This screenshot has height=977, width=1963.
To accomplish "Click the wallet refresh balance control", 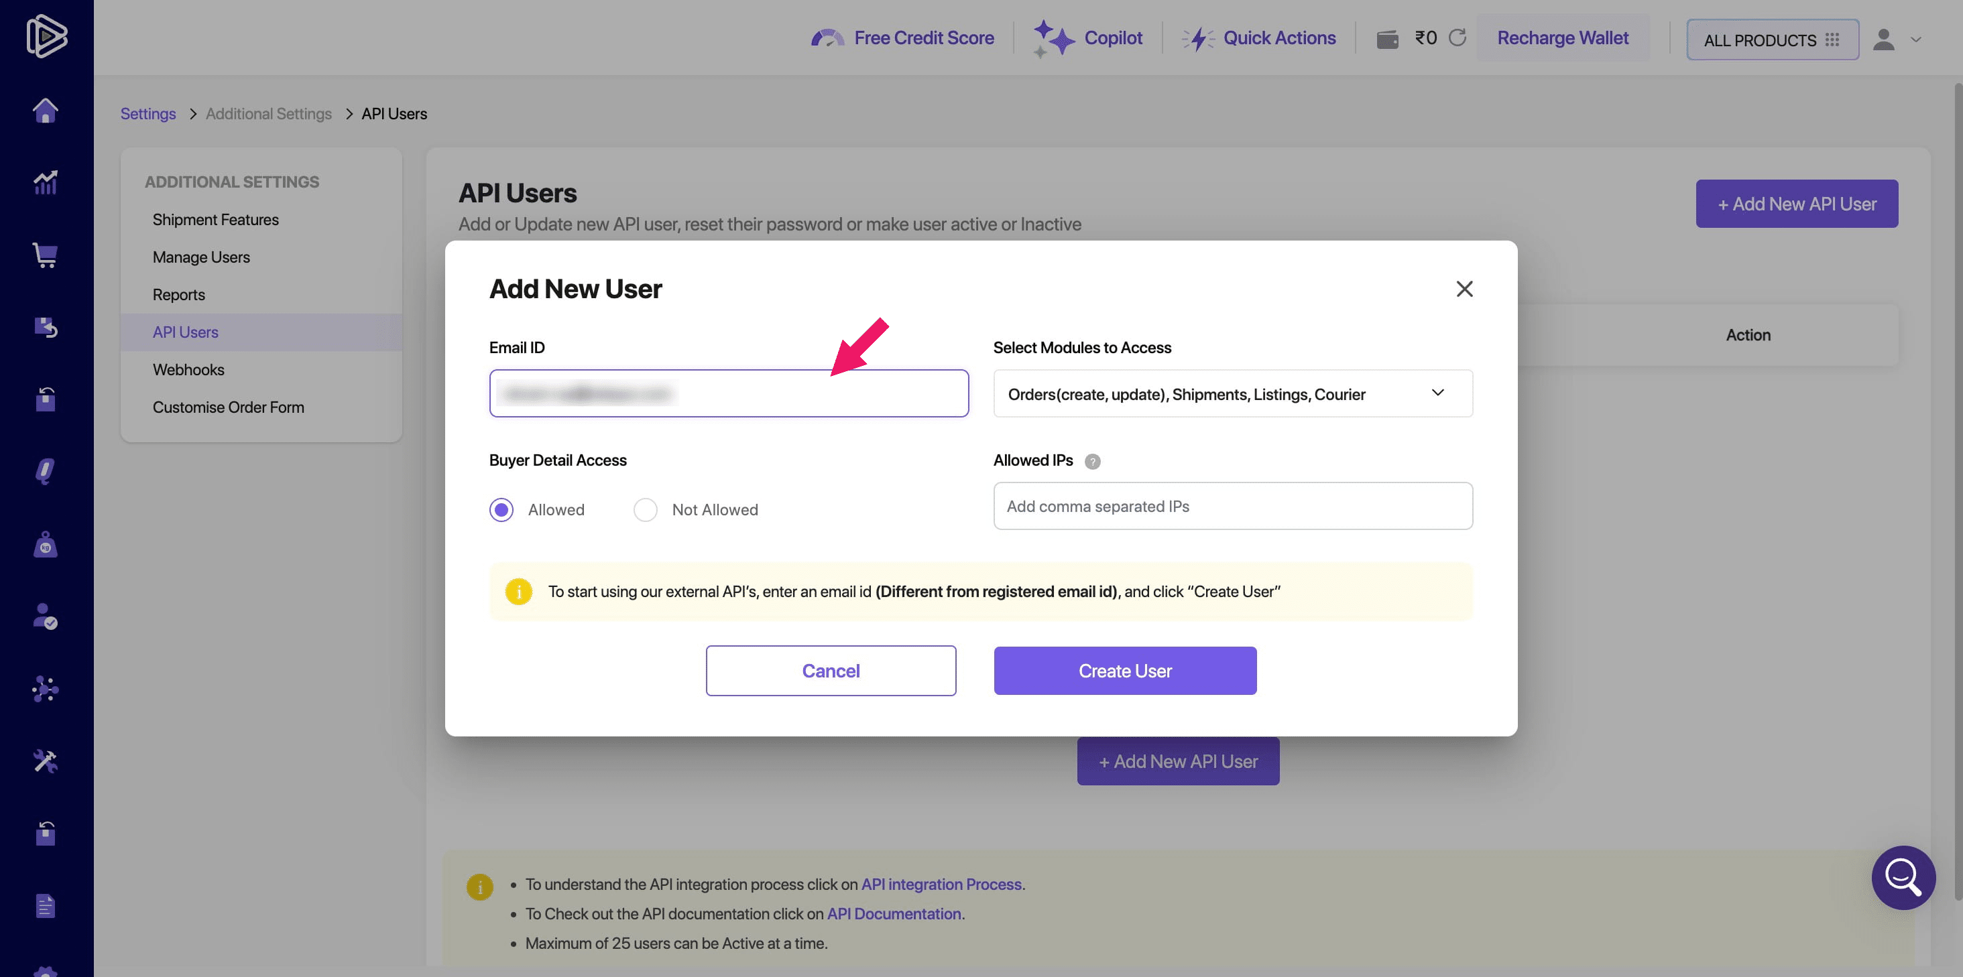I will [x=1458, y=38].
